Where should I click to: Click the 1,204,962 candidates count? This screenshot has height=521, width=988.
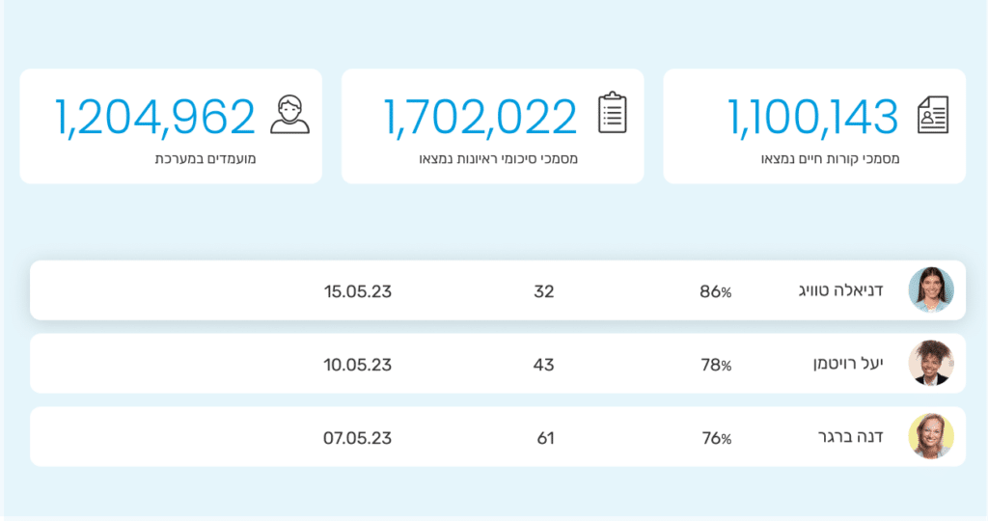click(x=155, y=116)
